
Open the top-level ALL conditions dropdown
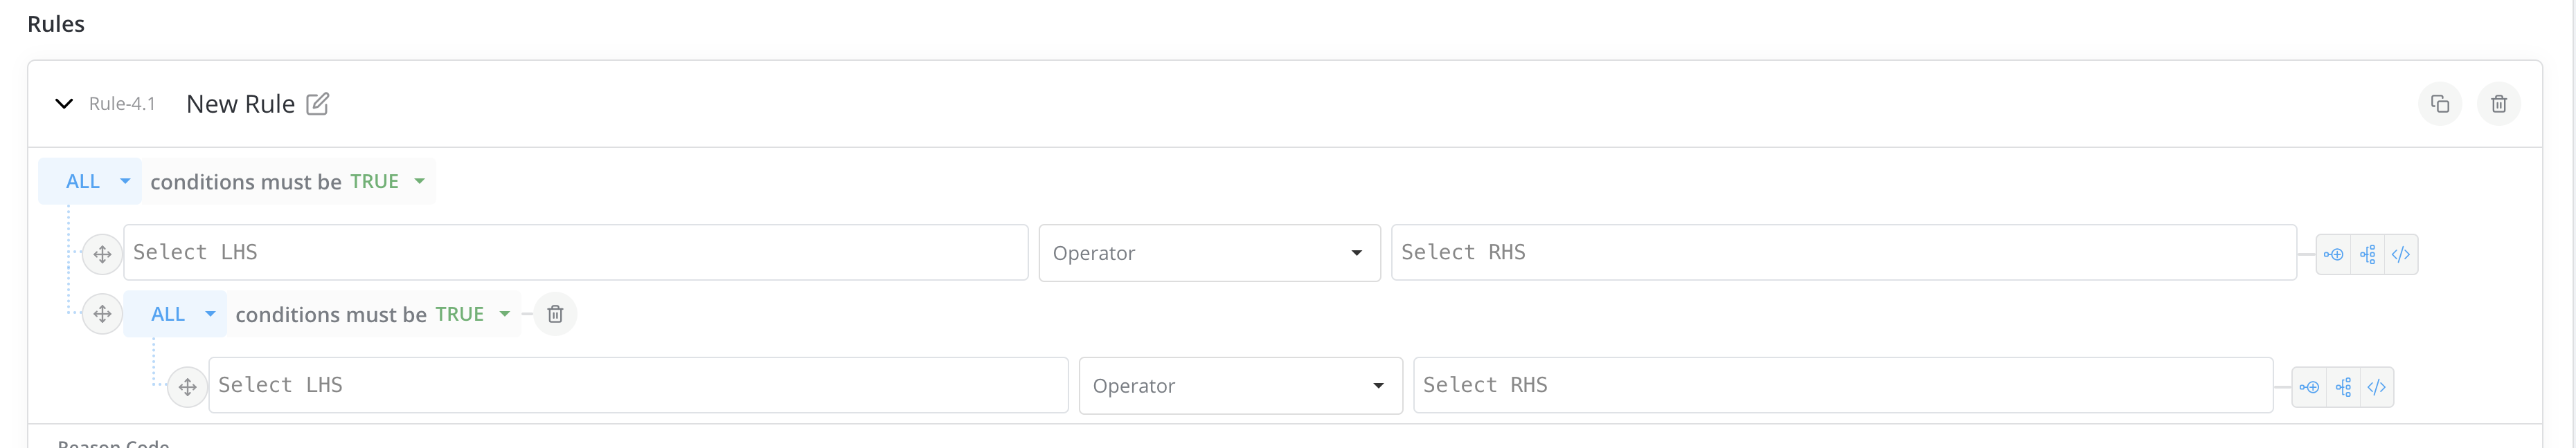pos(97,182)
